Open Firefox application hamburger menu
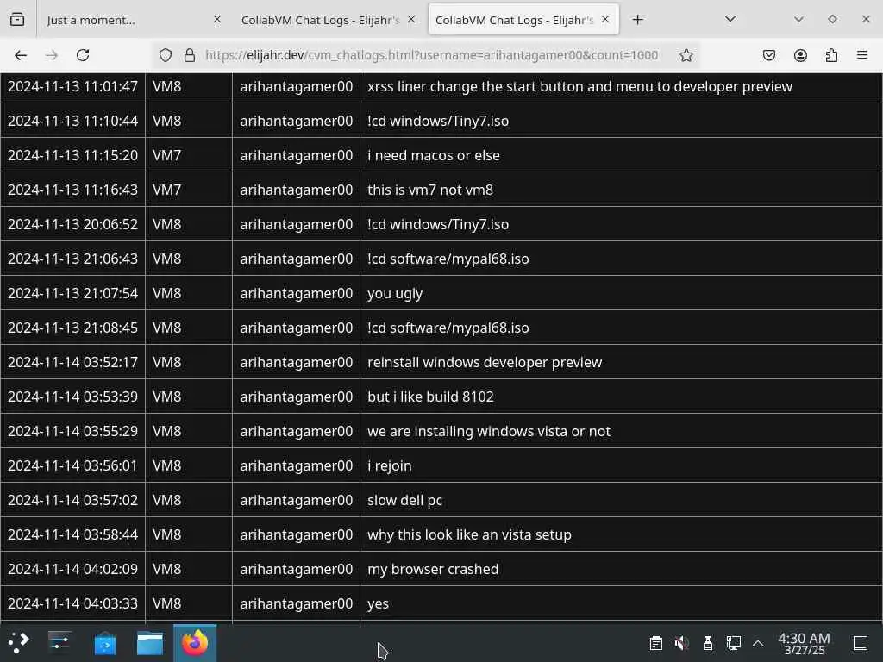 pyautogui.click(x=862, y=55)
